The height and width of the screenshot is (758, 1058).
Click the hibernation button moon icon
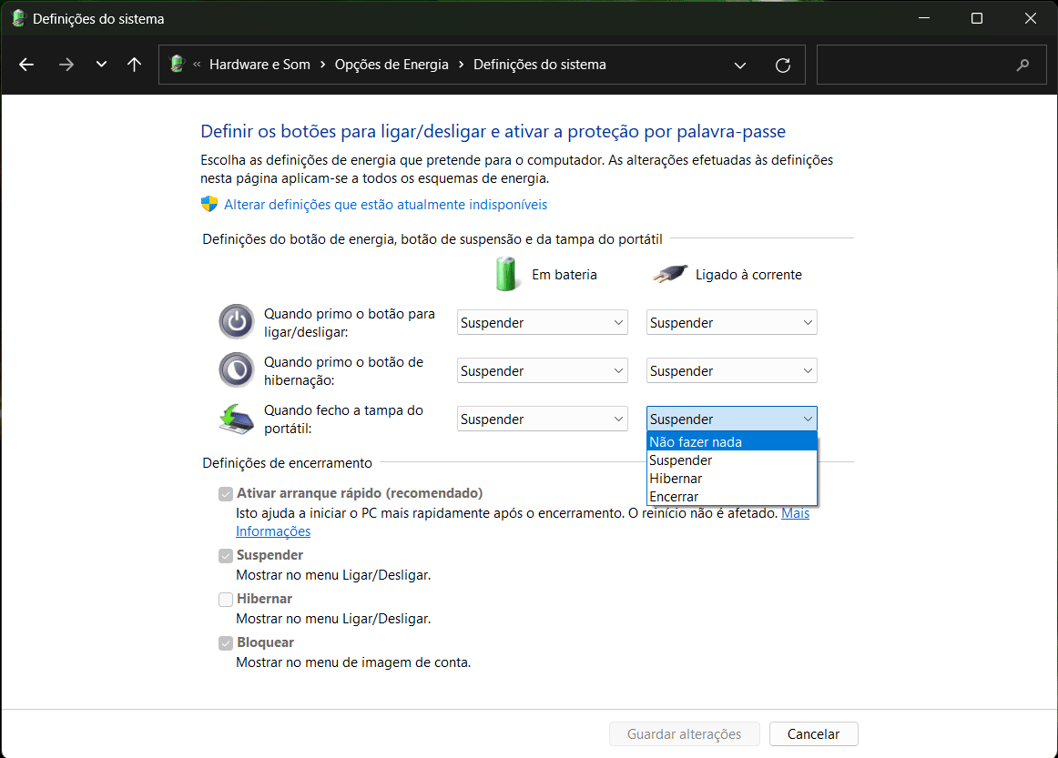(236, 370)
